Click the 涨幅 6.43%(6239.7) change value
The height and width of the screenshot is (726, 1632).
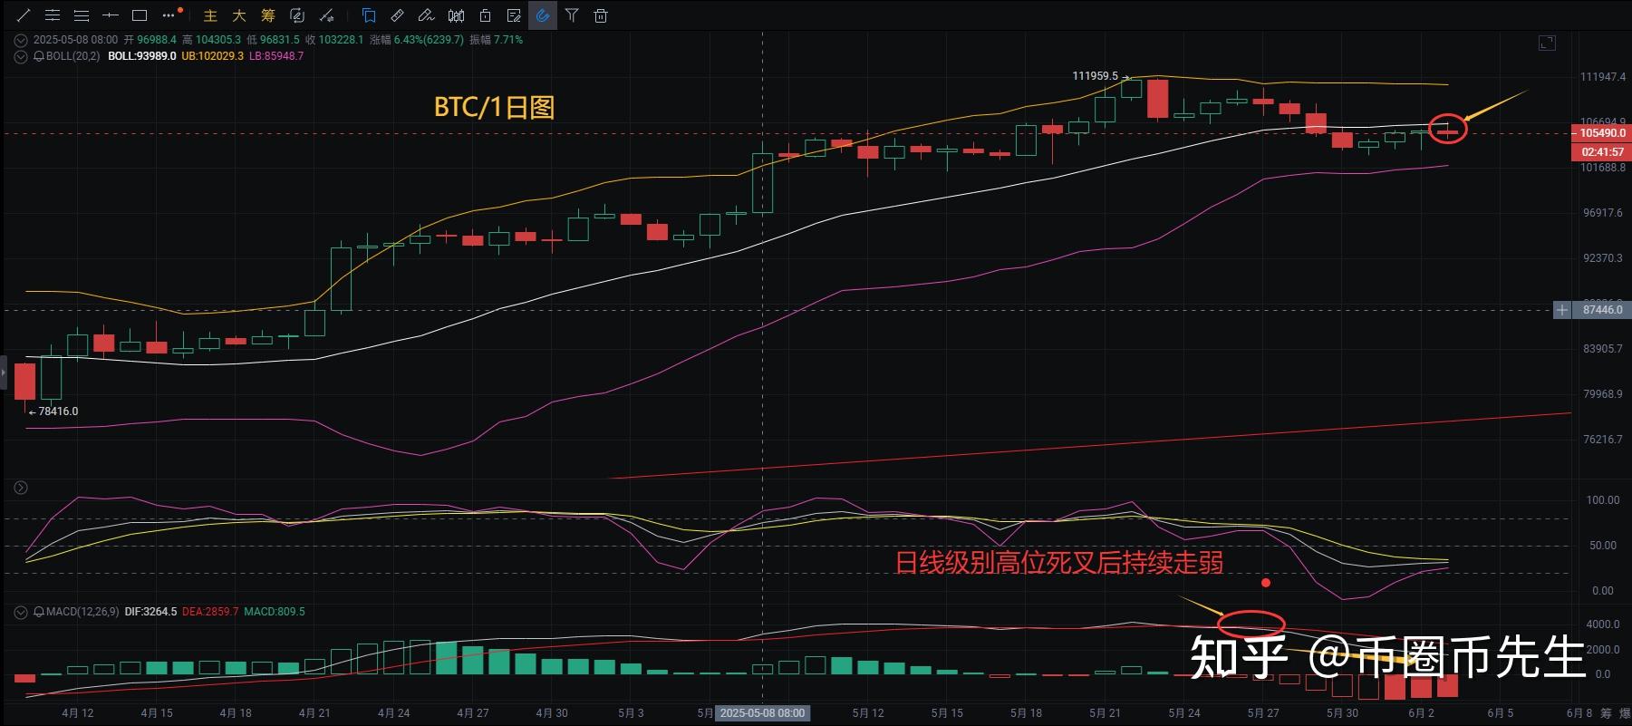pyautogui.click(x=417, y=40)
